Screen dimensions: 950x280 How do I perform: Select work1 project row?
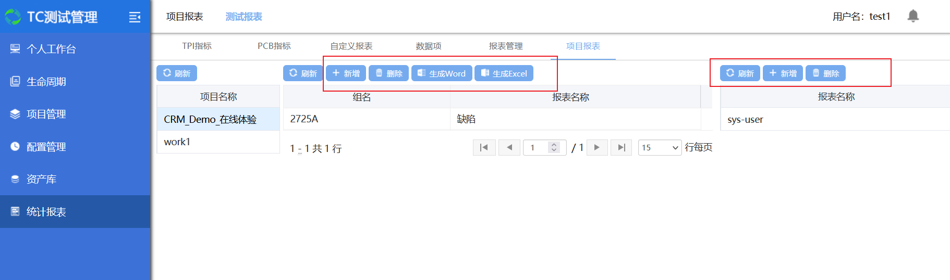[218, 142]
